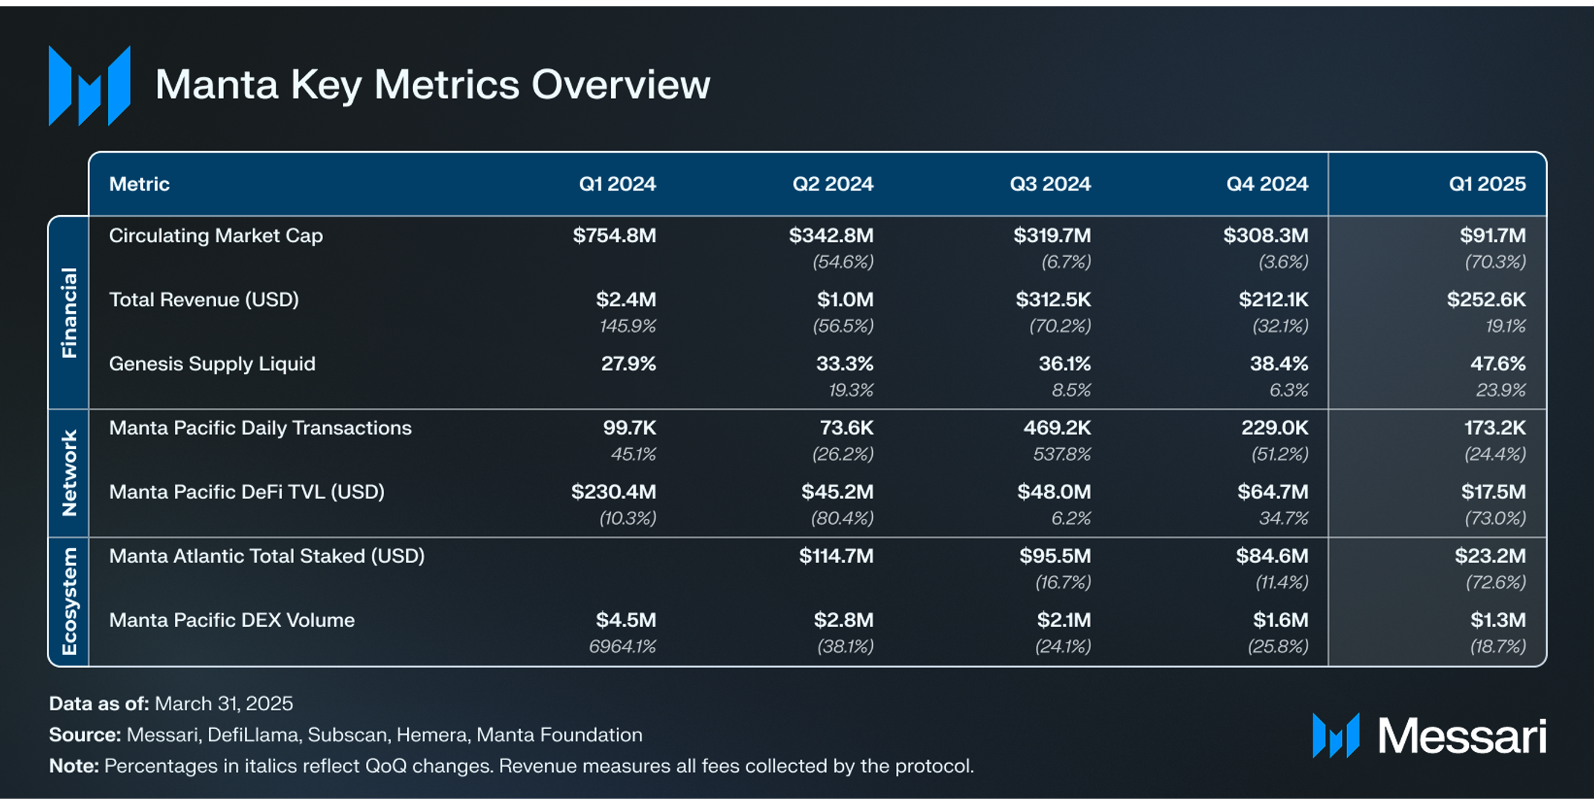
Task: Click the Metric column header
Action: (139, 184)
